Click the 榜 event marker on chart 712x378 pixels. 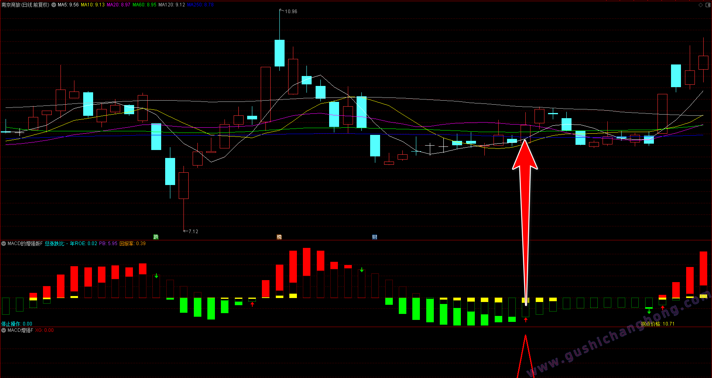[x=279, y=237]
